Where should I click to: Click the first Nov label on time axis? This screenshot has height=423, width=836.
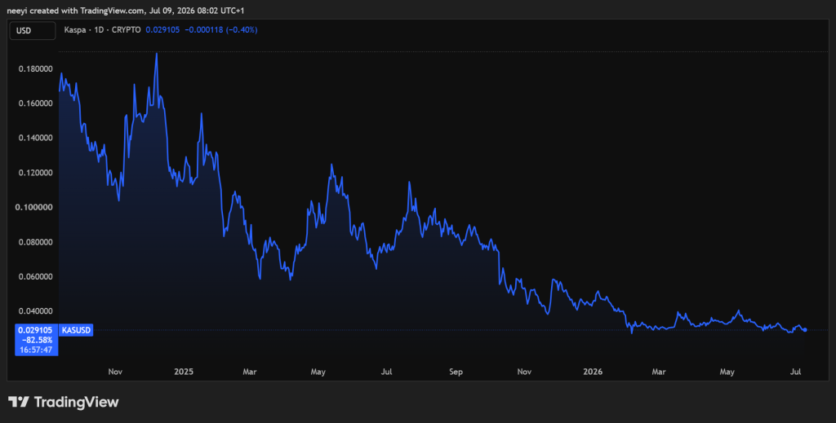coord(115,372)
